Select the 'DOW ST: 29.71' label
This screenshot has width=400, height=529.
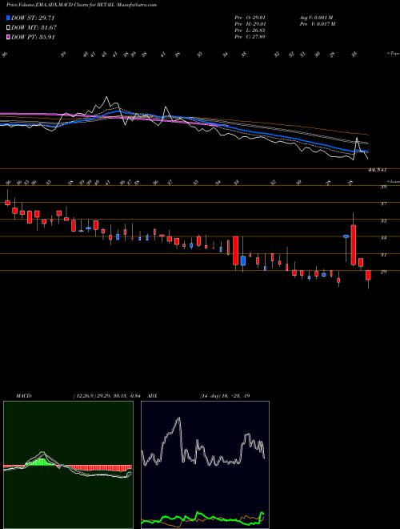33,18
